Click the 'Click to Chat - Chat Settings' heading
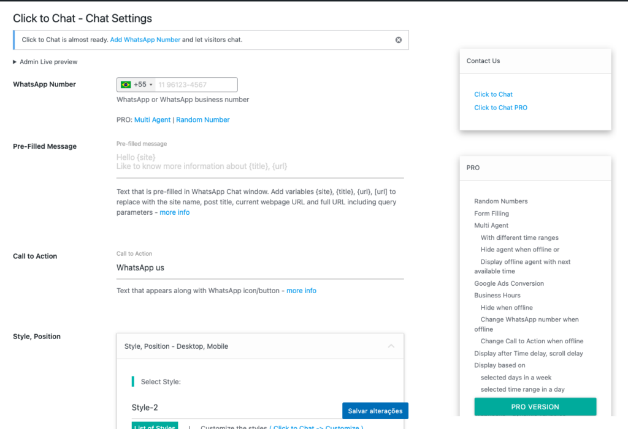 pos(83,18)
